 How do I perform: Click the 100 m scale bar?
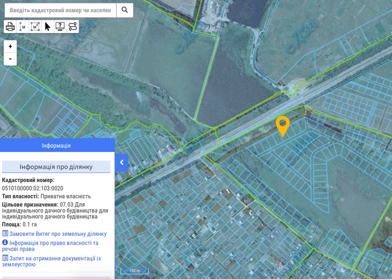(x=134, y=271)
